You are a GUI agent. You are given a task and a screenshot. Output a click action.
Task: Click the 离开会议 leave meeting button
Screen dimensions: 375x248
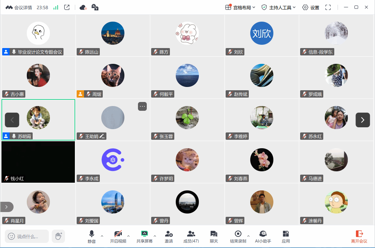(359, 237)
